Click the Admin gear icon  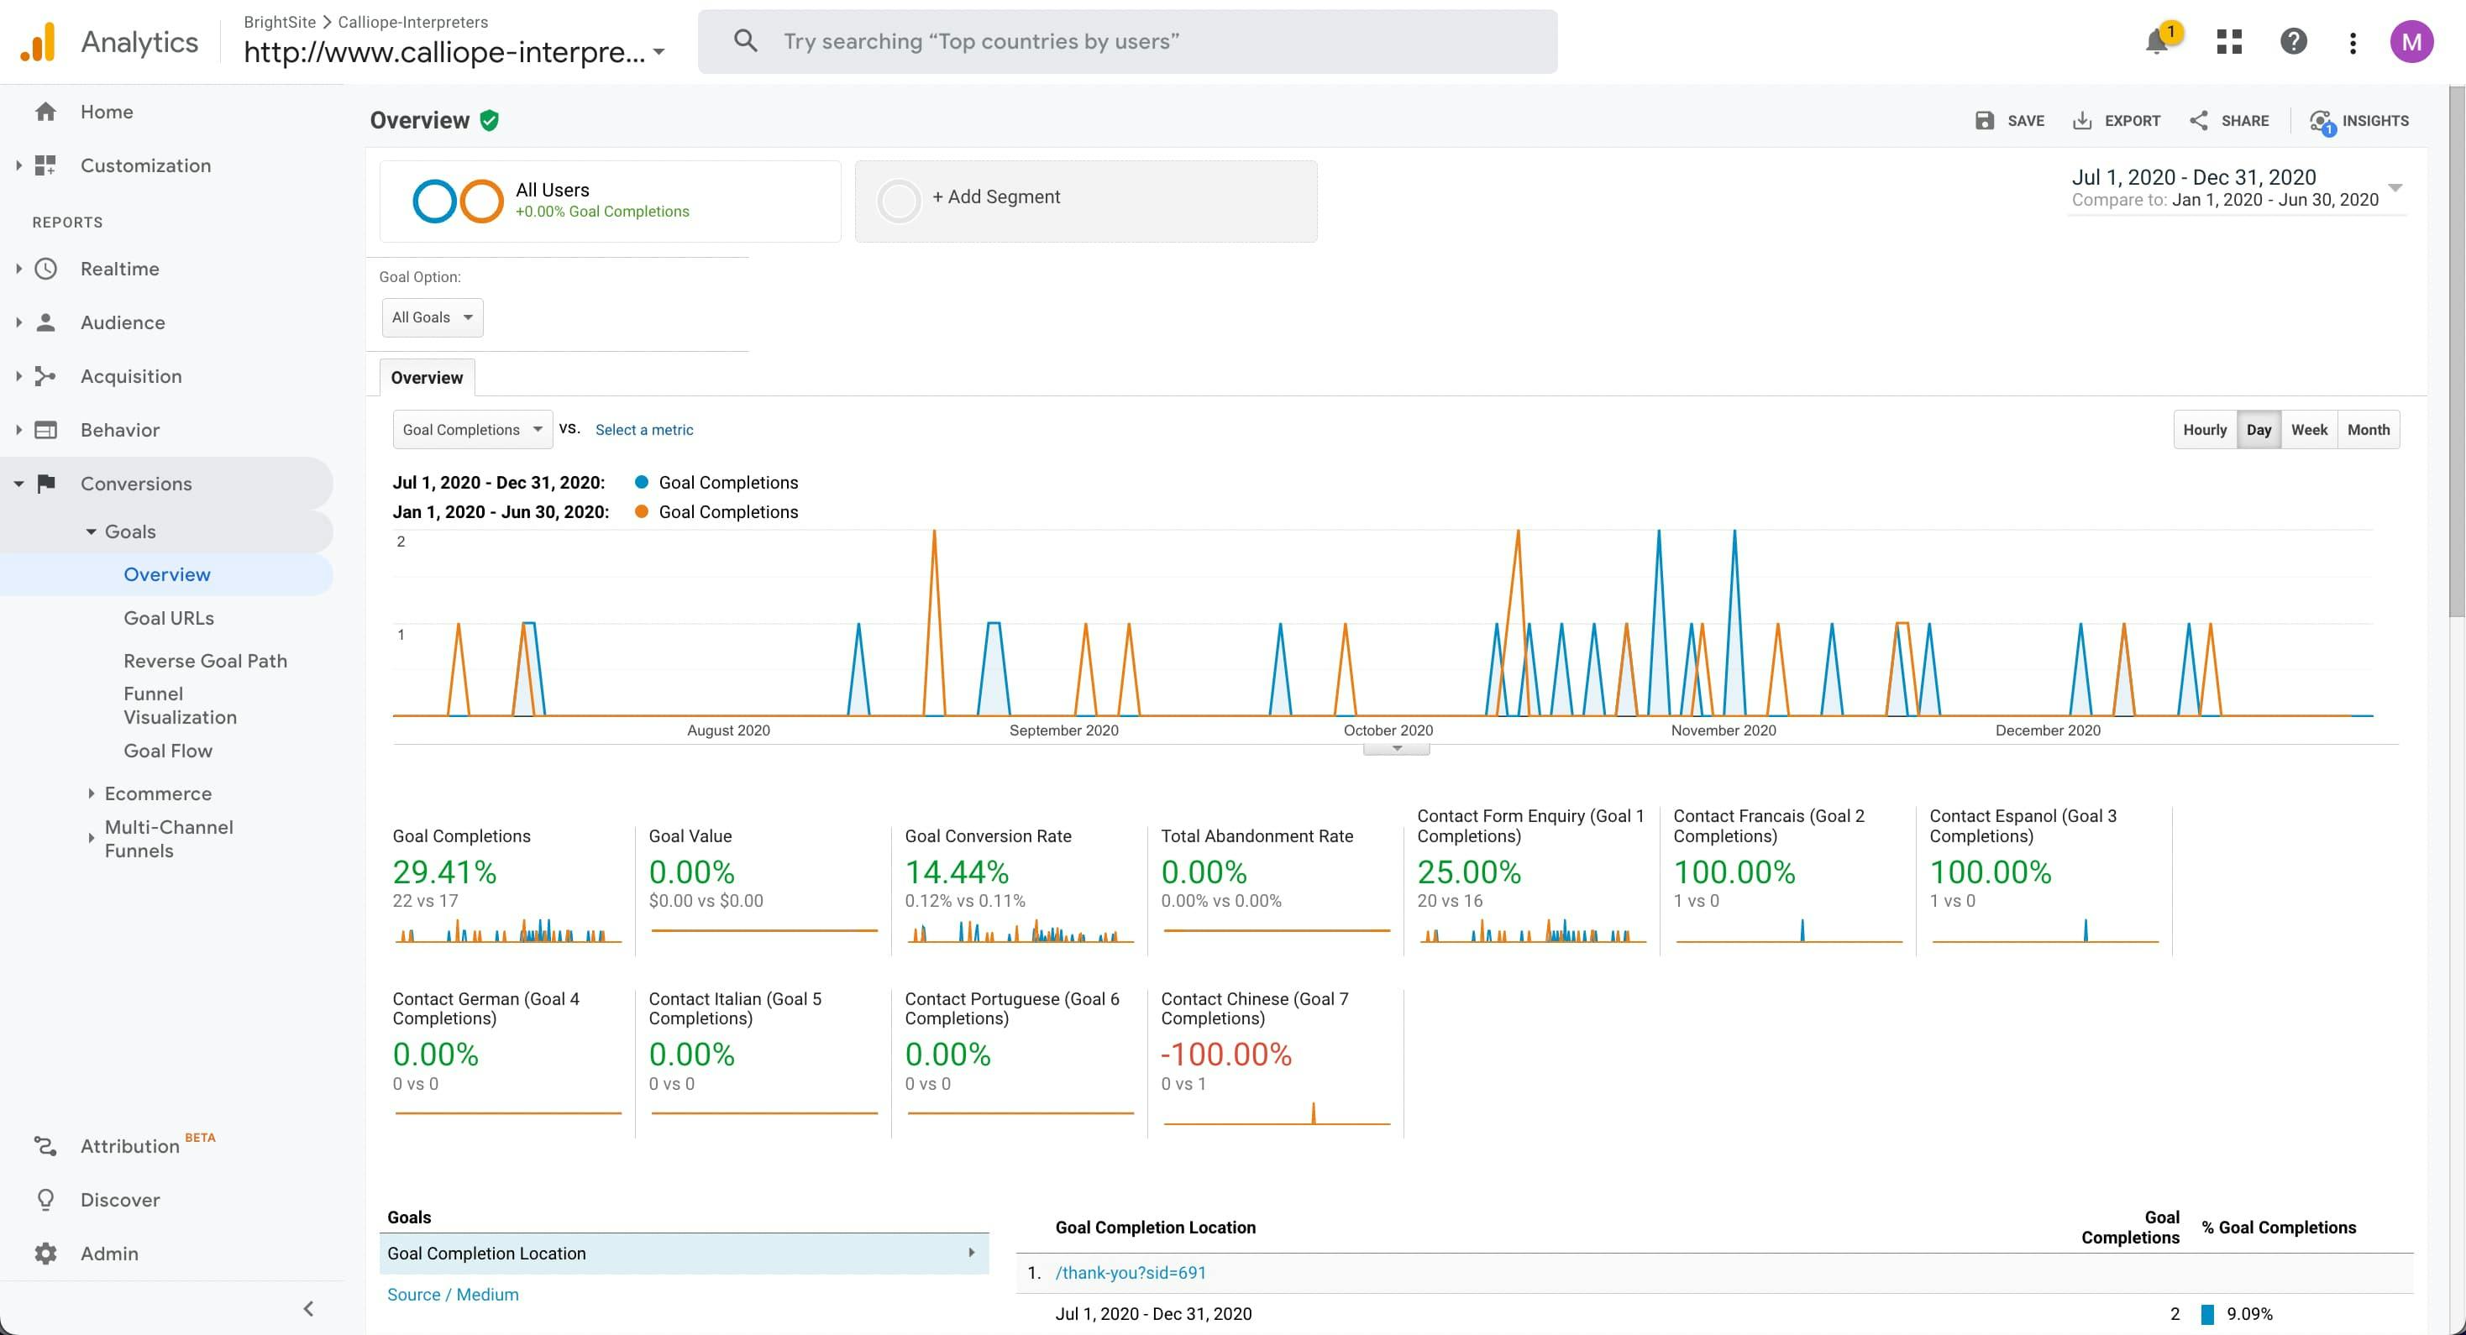click(x=45, y=1253)
